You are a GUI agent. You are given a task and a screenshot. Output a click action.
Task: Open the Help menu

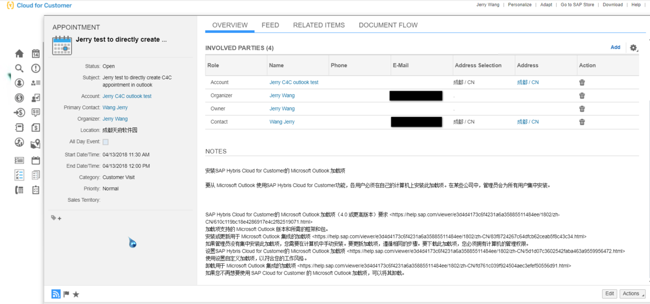(636, 5)
